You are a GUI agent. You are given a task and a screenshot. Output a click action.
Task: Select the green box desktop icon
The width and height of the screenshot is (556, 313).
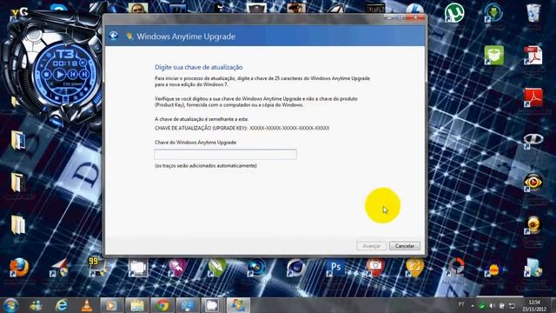[x=493, y=56]
